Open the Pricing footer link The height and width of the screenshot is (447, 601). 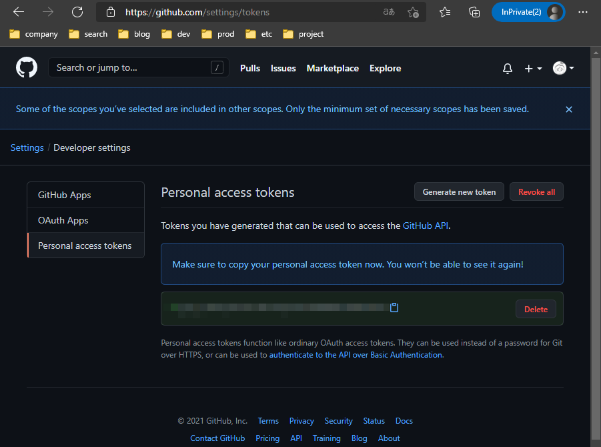pos(267,438)
